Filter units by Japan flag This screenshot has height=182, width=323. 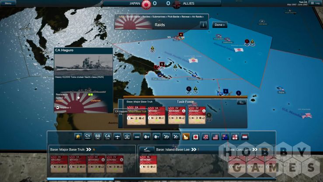click(195, 136)
